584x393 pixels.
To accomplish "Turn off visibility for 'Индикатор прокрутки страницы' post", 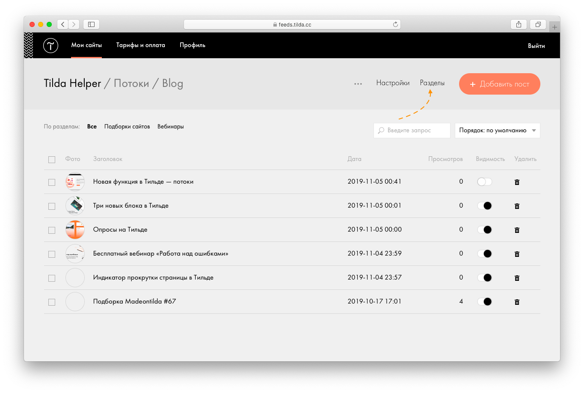I will pos(485,278).
